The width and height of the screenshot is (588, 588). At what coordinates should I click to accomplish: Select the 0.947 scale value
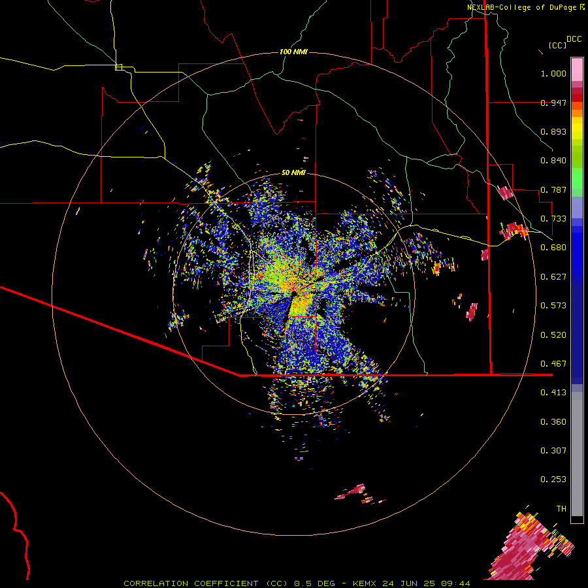553,103
